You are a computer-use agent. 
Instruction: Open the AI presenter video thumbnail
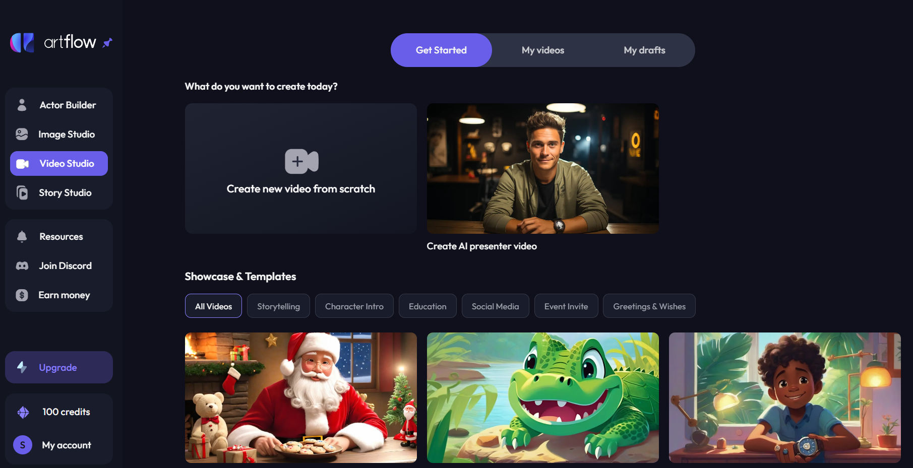(543, 168)
